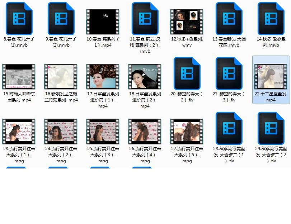Click the 9.春夏 花儿开了(2).rmvb video icon

tap(61, 19)
